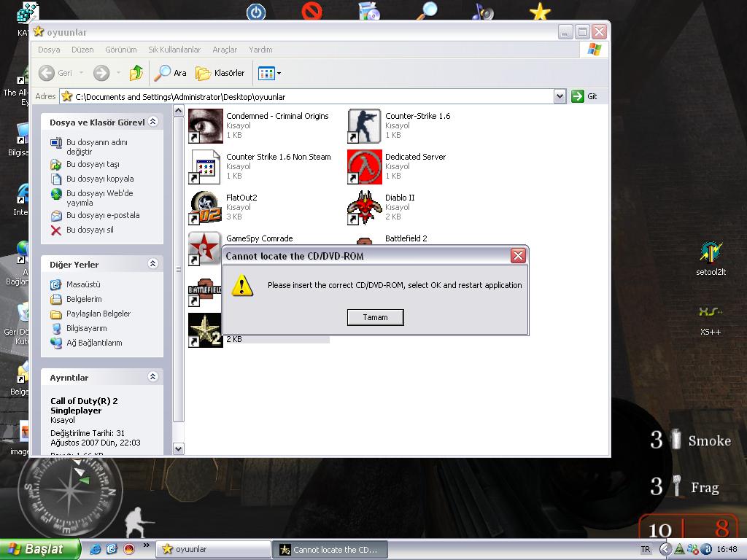Viewport: 747px width, 560px height.
Task: Open the Düzen menu
Action: tap(82, 50)
